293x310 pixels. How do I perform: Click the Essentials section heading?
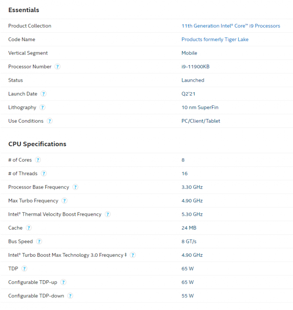coord(24,10)
